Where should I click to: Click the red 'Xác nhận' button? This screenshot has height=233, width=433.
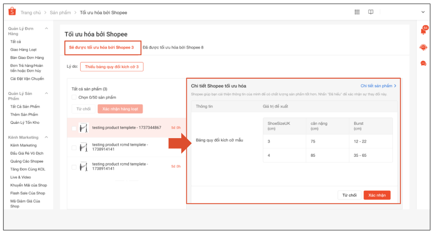click(377, 195)
